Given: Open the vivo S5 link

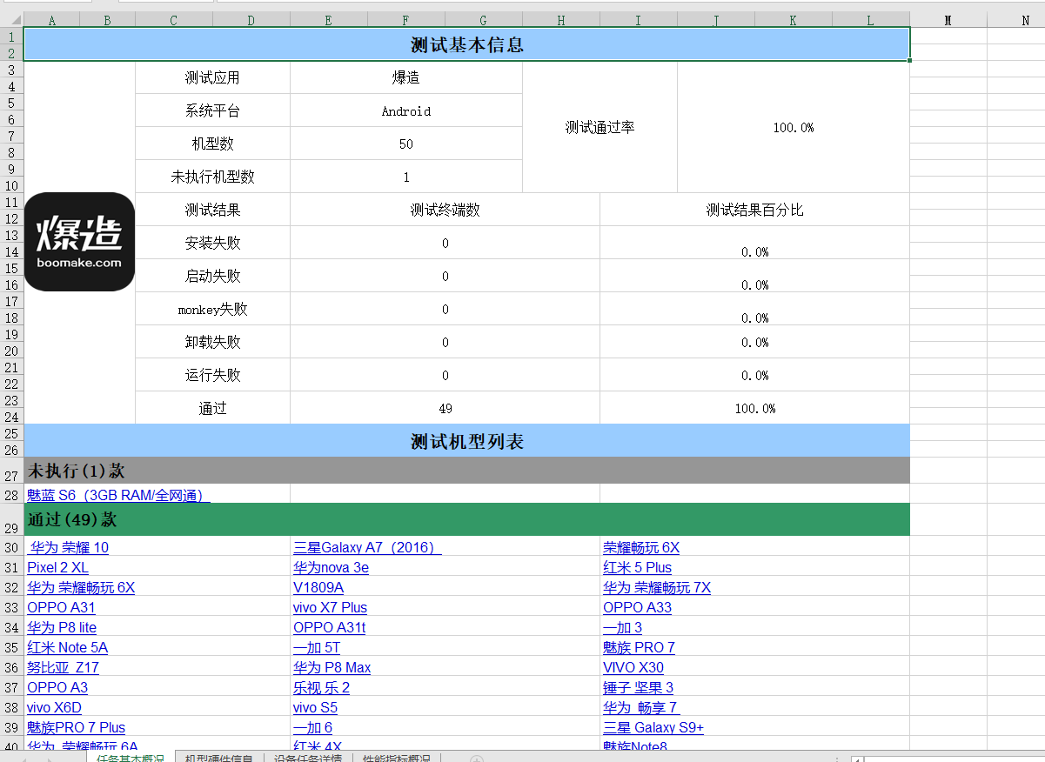Looking at the screenshot, I should pyautogui.click(x=315, y=707).
